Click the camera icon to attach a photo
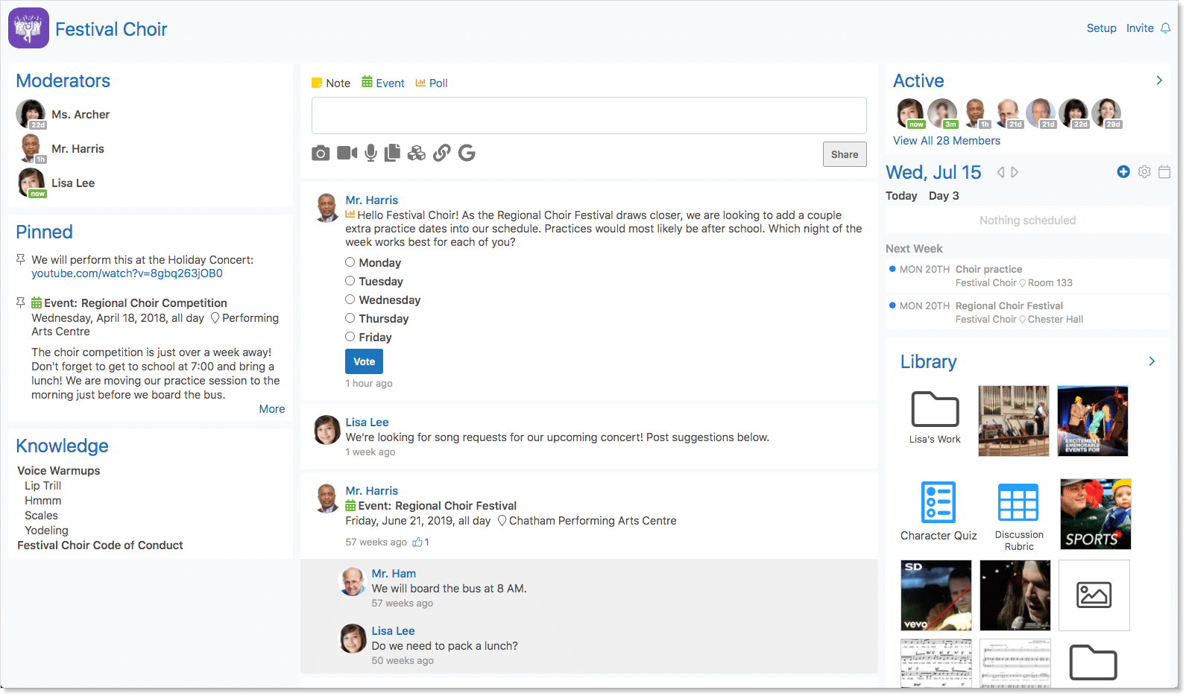 (321, 154)
